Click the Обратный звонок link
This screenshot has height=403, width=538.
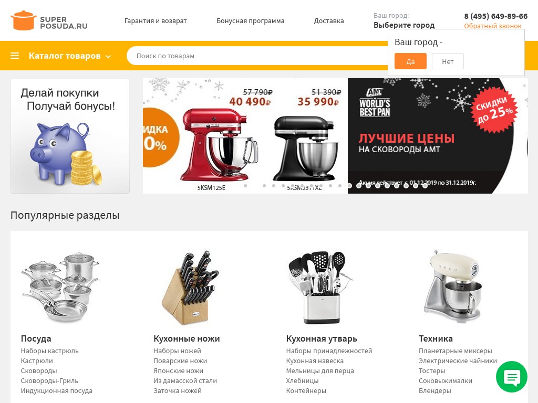(x=493, y=26)
